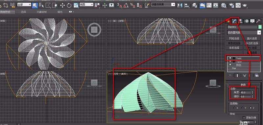
Task: Click the Star001 object name field
Action: point(242,27)
